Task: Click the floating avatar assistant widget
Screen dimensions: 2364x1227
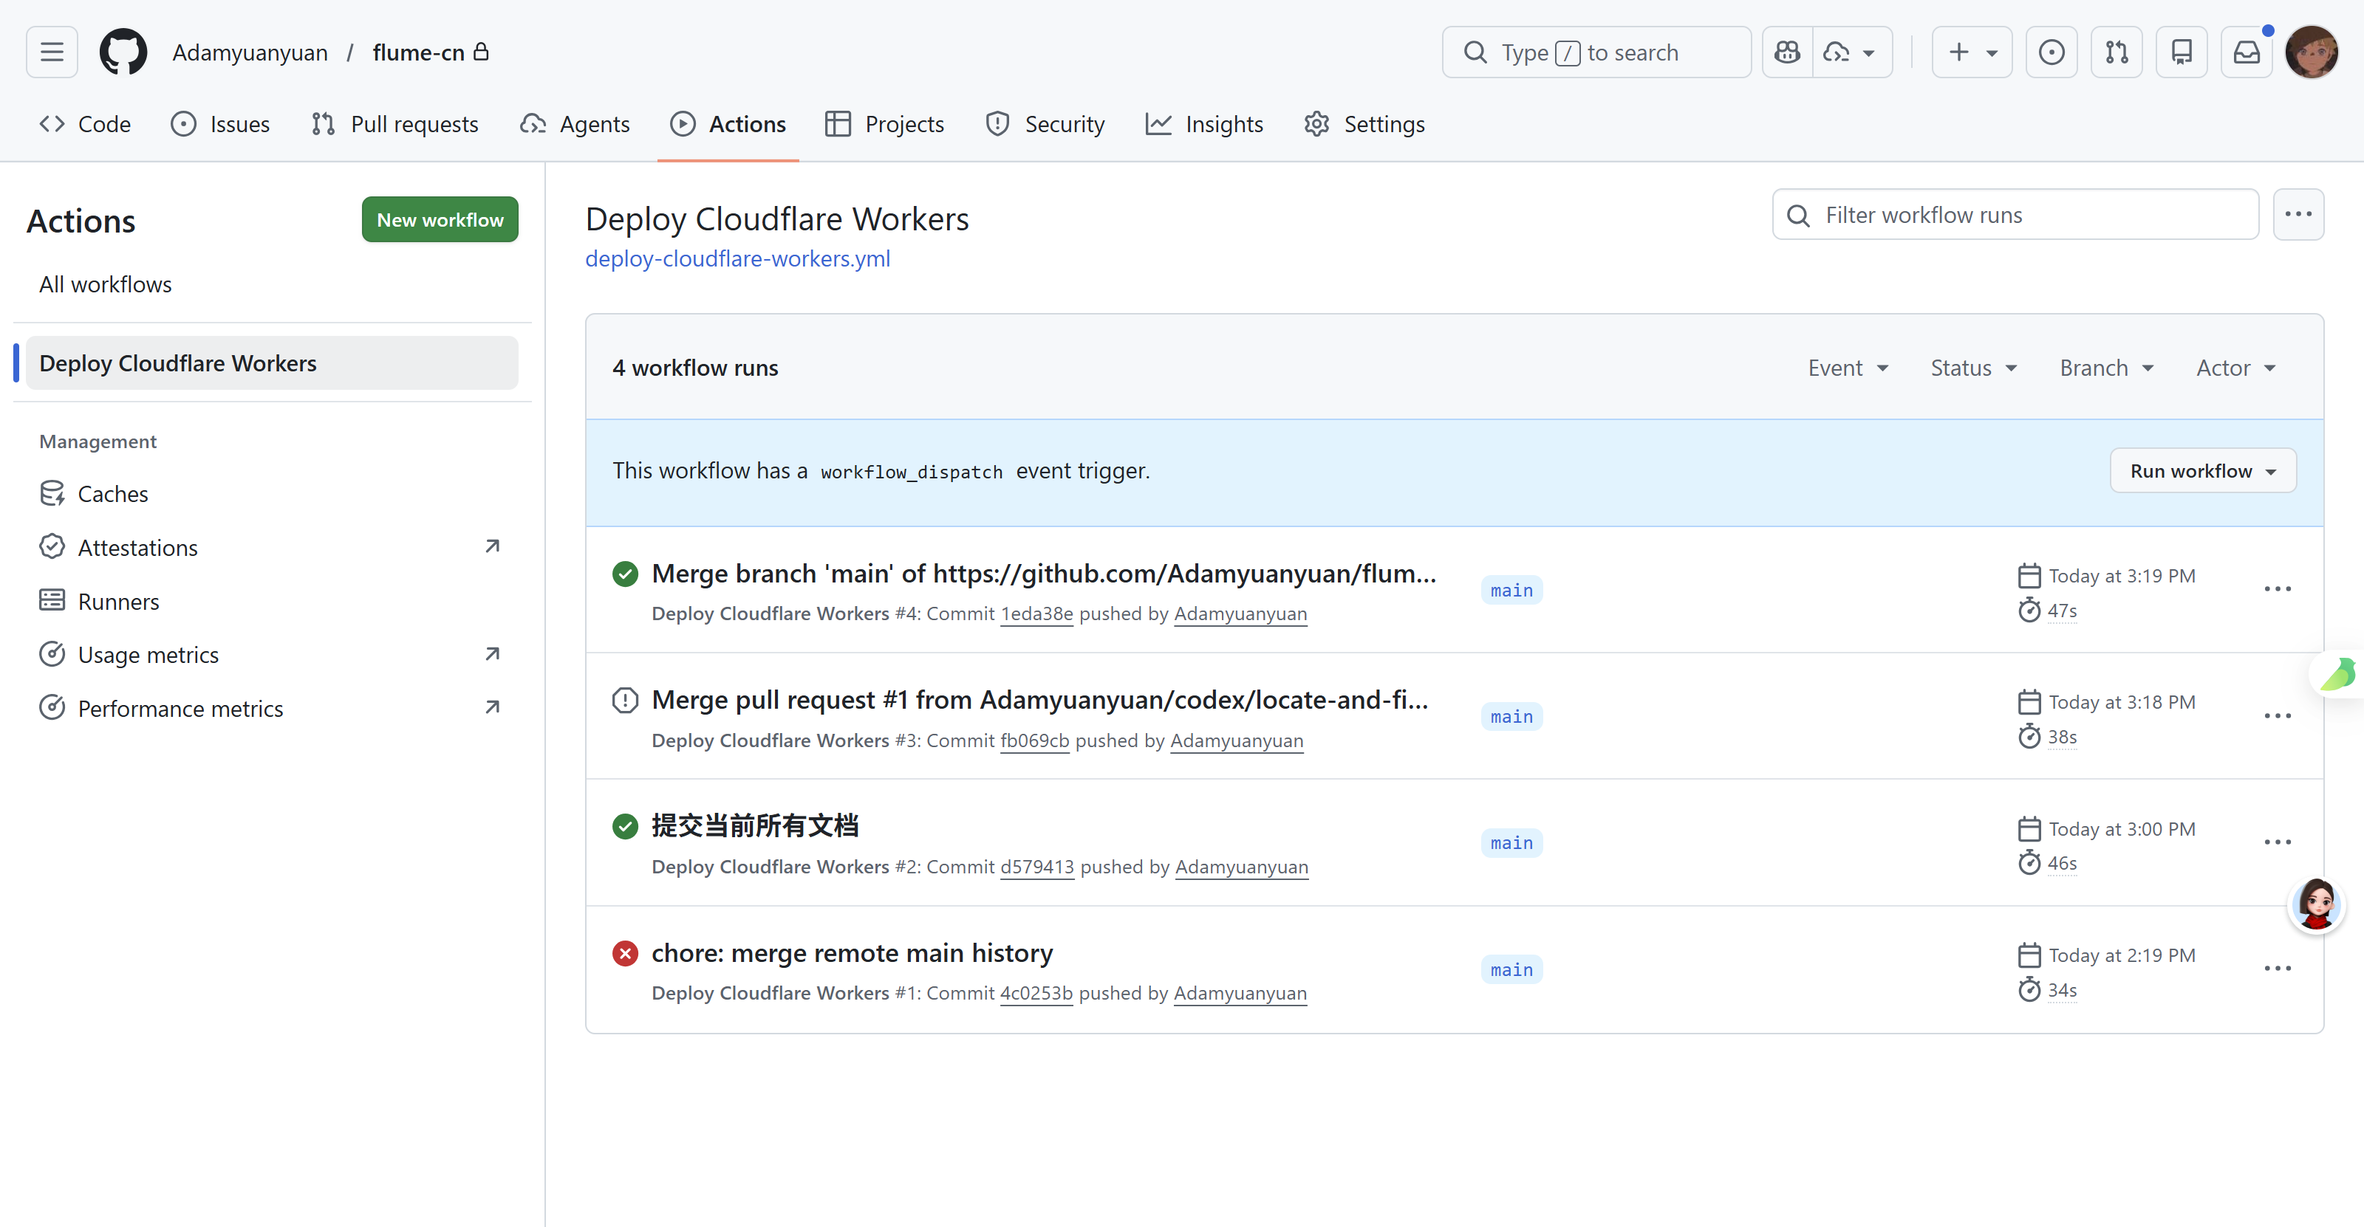Action: 2316,904
